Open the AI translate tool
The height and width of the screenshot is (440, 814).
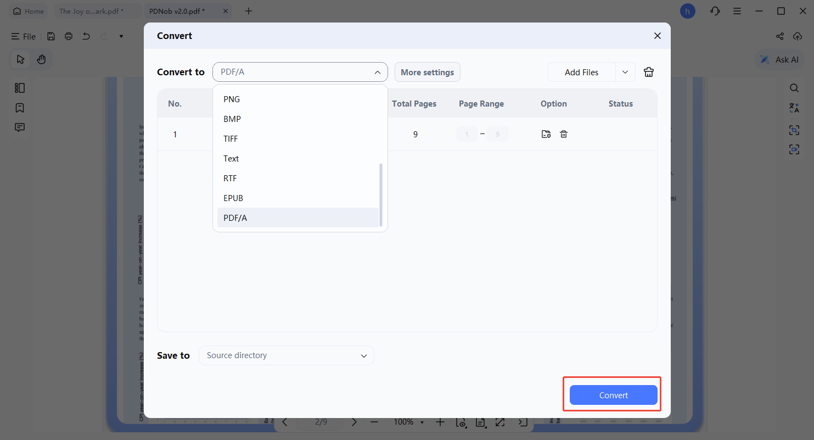click(794, 108)
